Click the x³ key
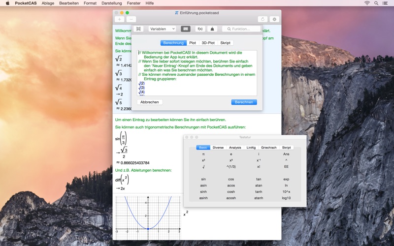This screenshot has width=394, height=246. click(x=231, y=160)
